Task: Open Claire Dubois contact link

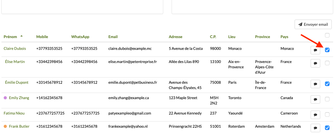Action: click(x=15, y=48)
